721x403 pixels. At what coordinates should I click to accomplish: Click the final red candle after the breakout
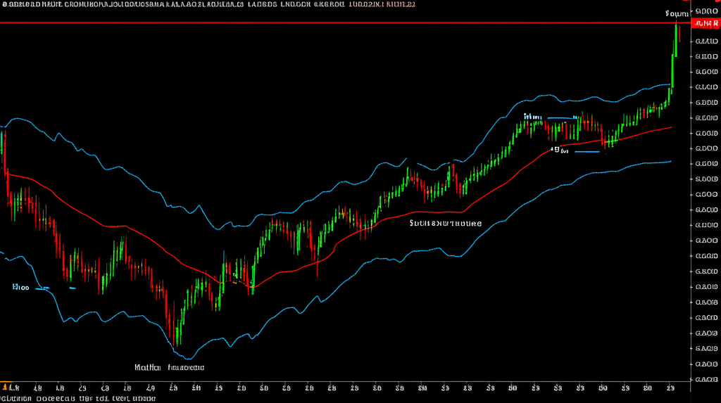click(679, 33)
